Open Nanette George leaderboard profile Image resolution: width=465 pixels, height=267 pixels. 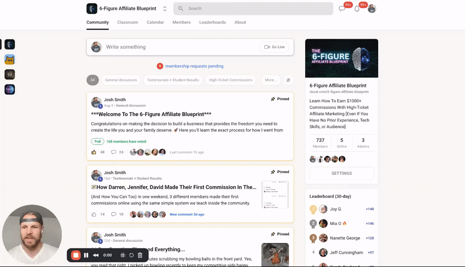[x=345, y=238]
